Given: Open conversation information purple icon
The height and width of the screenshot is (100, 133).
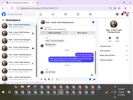Looking at the screenshot, I should [x=93, y=22].
